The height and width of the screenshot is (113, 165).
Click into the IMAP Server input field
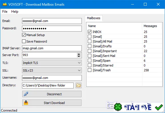click(x=52, y=48)
